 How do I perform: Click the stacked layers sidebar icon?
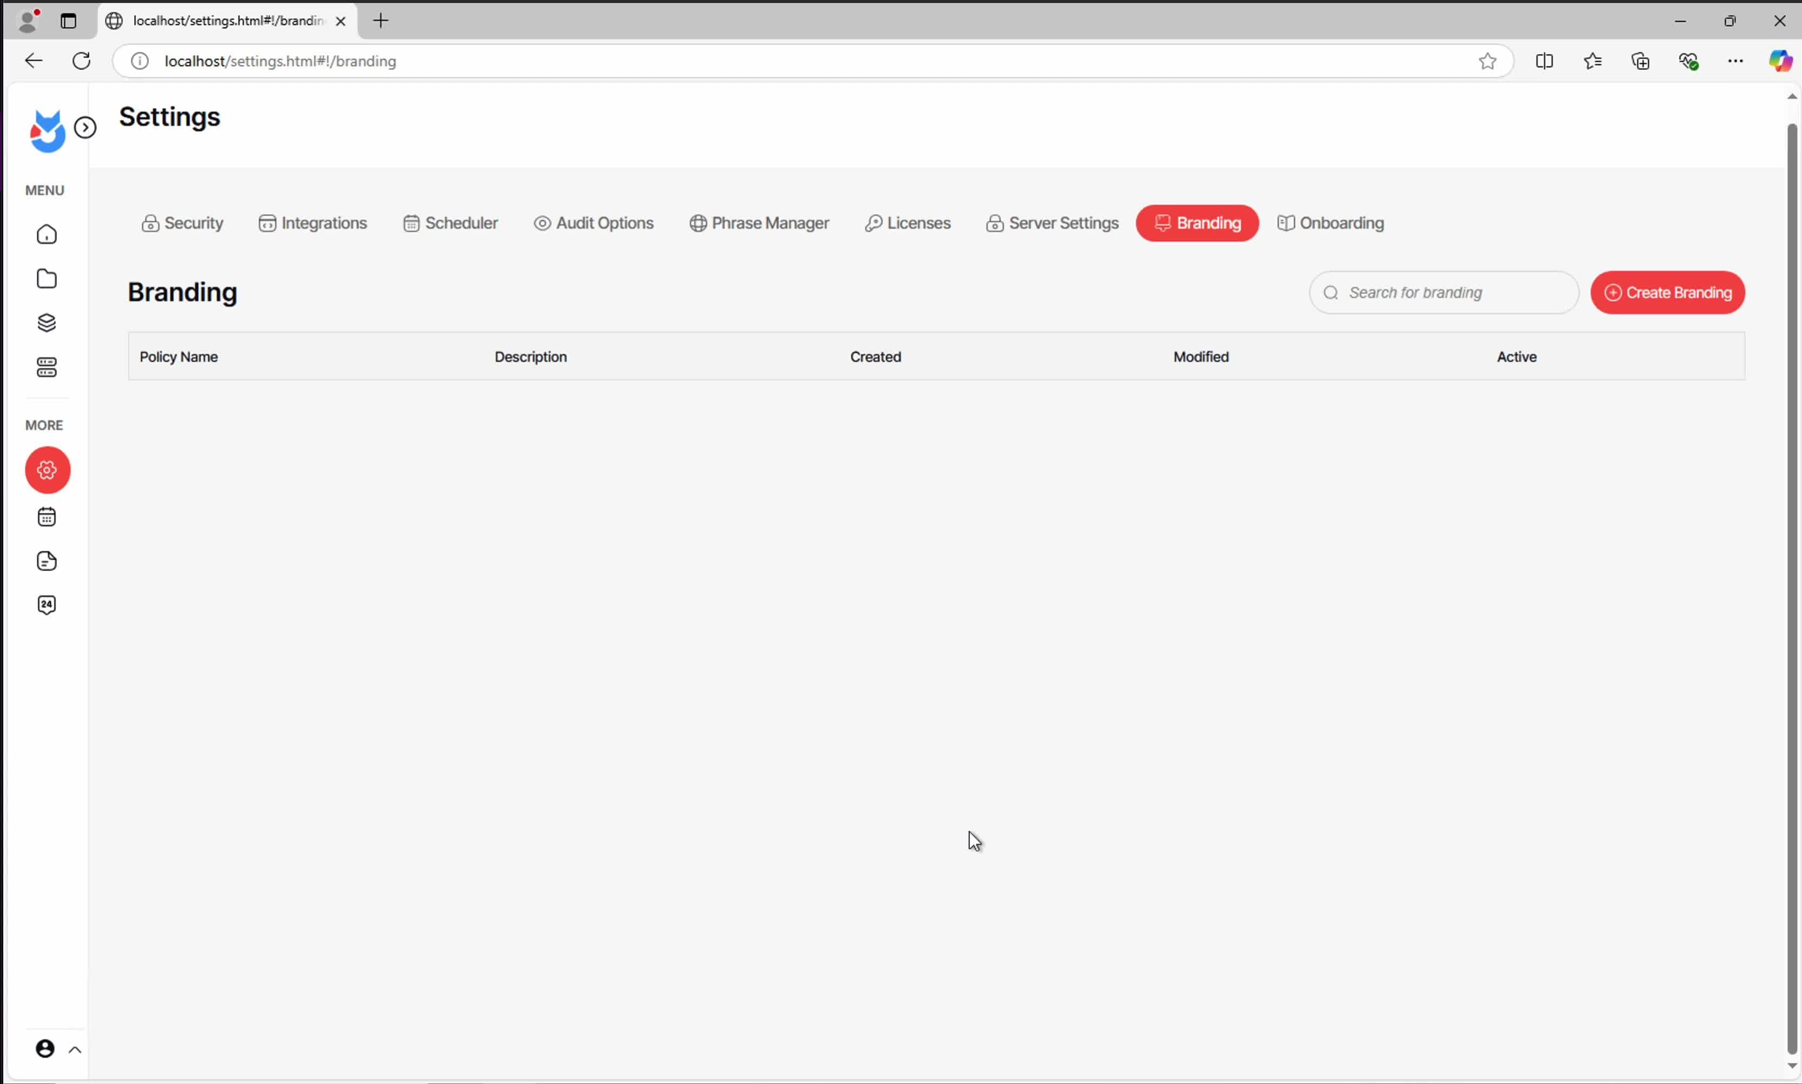[x=47, y=323]
